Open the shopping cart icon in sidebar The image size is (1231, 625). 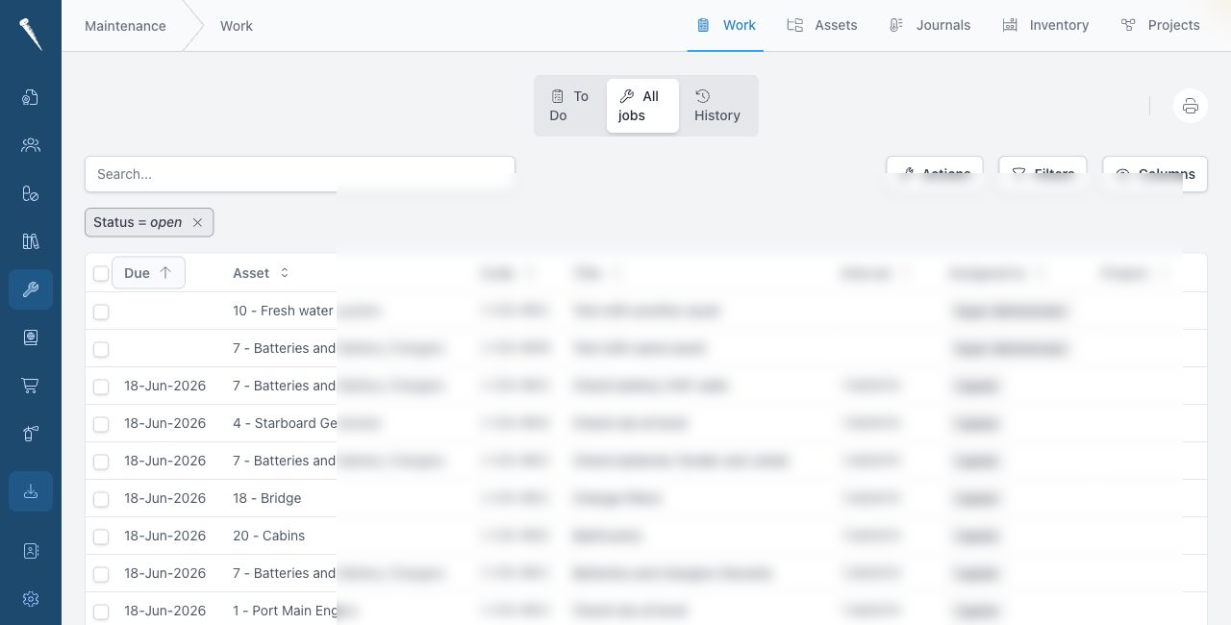[x=31, y=386]
